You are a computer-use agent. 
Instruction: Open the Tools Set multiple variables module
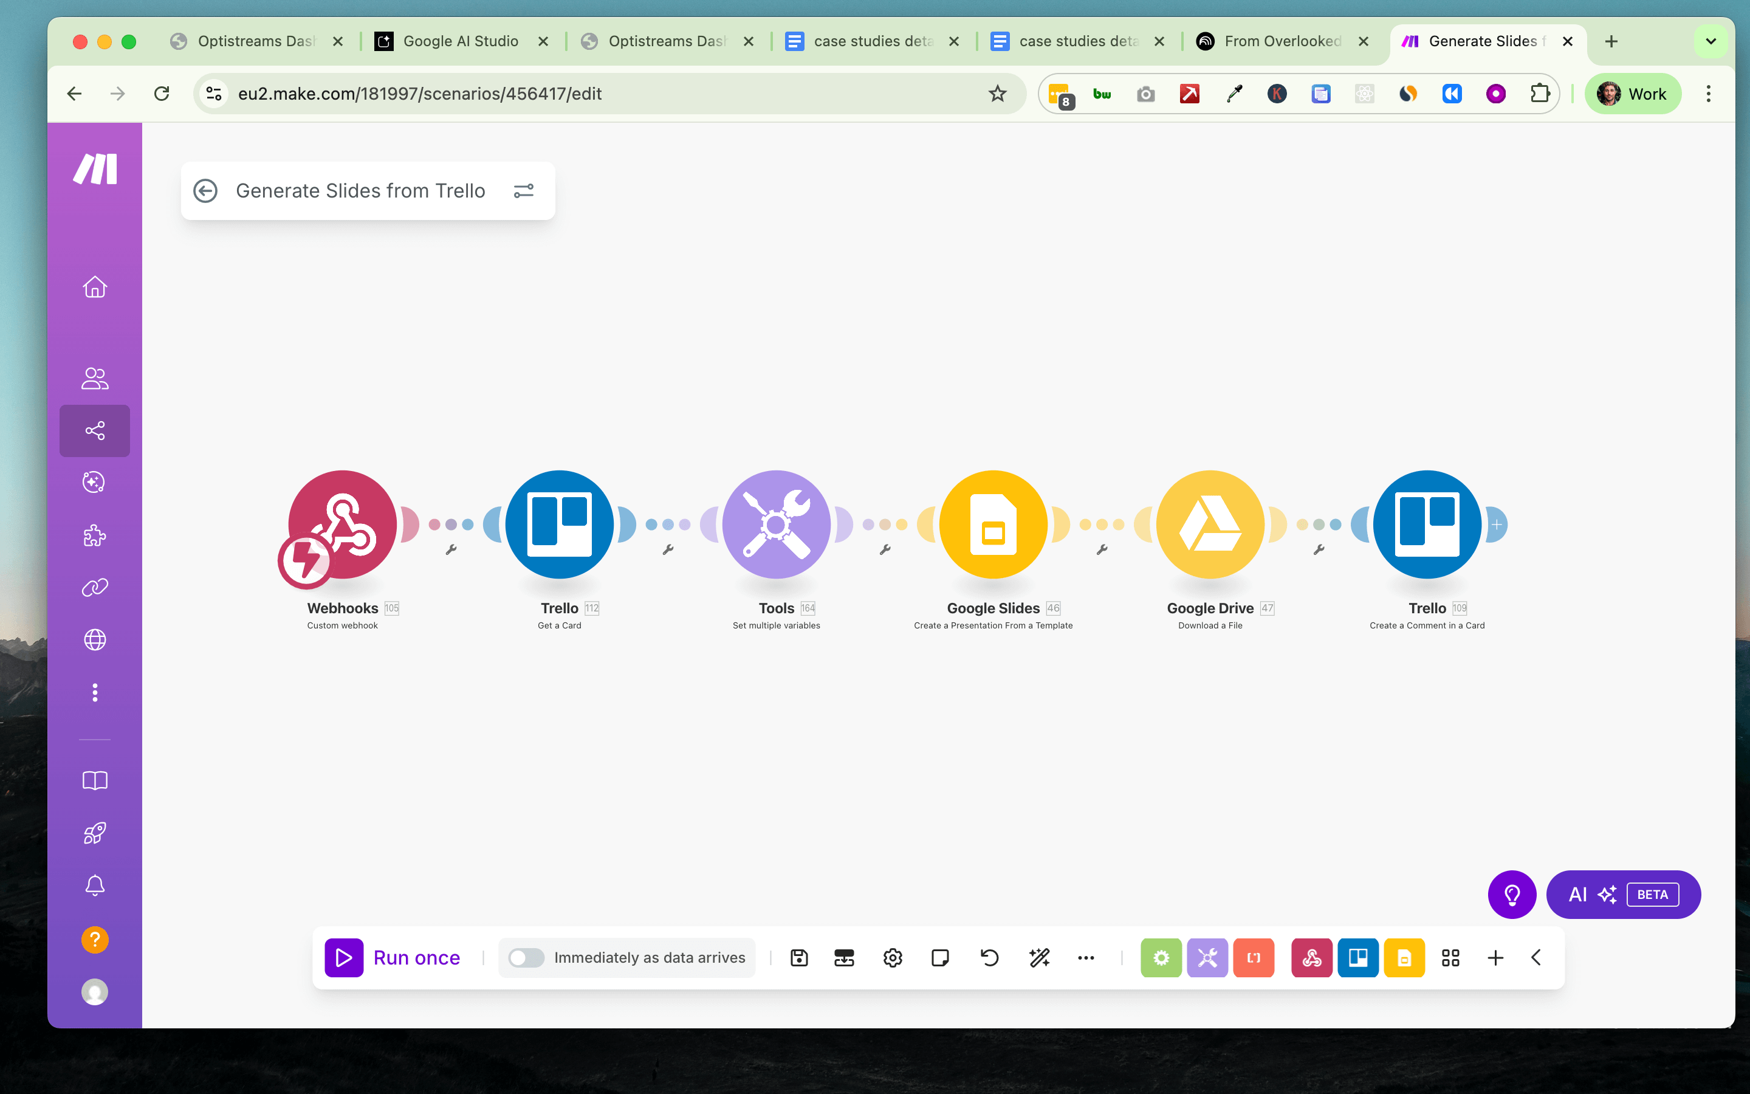click(x=777, y=525)
